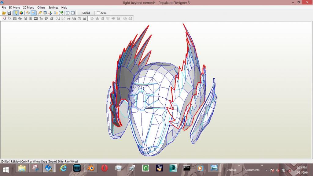
Task: Click the Open file folder icon
Action: tap(4, 13)
